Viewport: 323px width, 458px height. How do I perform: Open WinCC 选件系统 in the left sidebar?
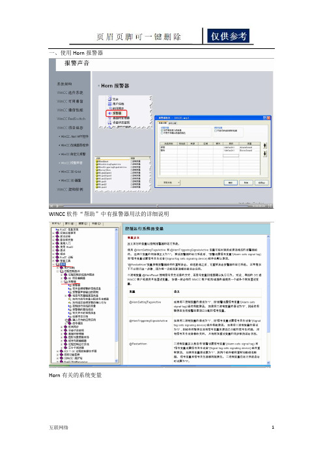pos(70,93)
